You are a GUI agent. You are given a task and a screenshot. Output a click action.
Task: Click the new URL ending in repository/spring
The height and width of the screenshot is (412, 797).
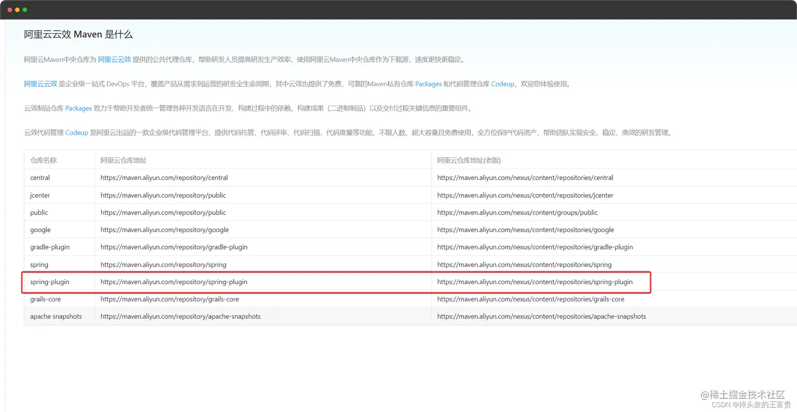pyautogui.click(x=163, y=265)
